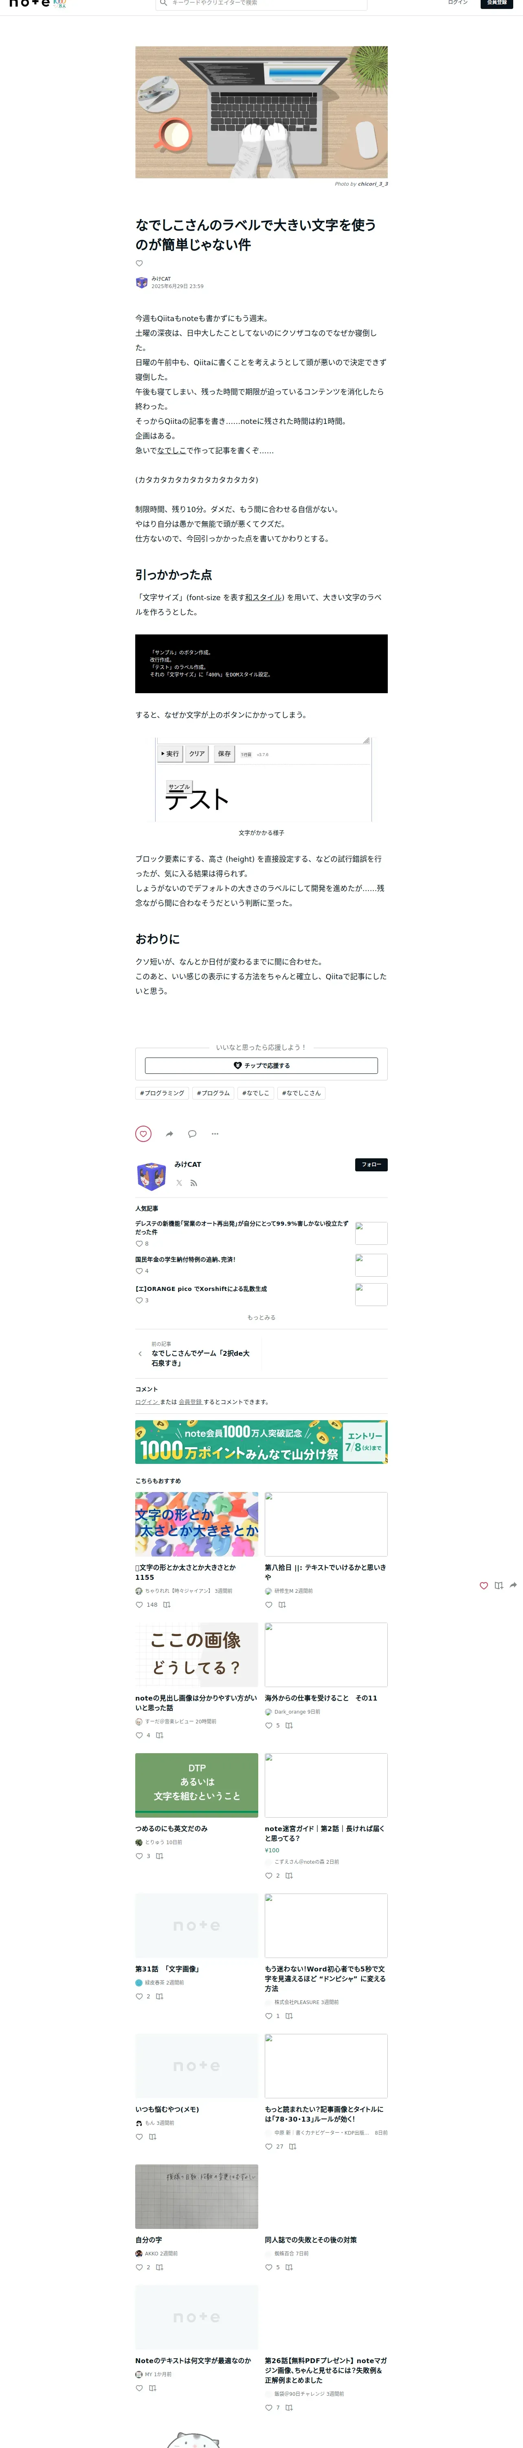Click the チップで応援する button
The width and height of the screenshot is (523, 2448).
(x=261, y=1065)
